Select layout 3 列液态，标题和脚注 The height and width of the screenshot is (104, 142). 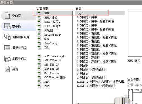click(x=91, y=78)
